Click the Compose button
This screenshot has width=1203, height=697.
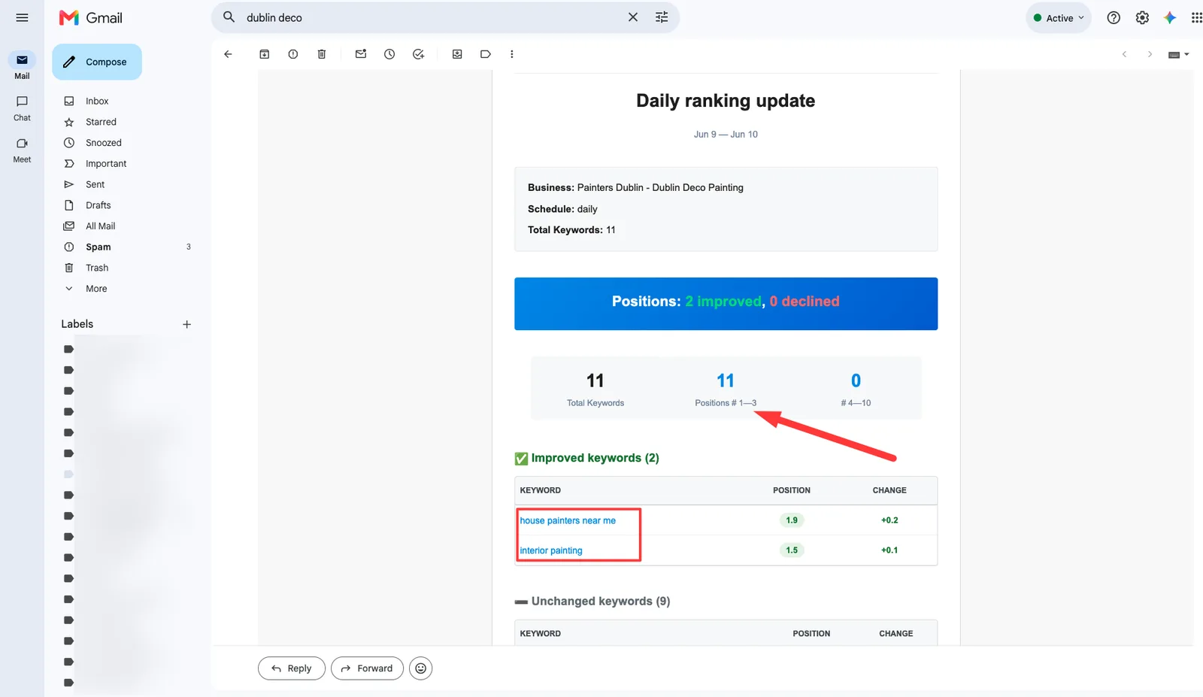(x=97, y=62)
